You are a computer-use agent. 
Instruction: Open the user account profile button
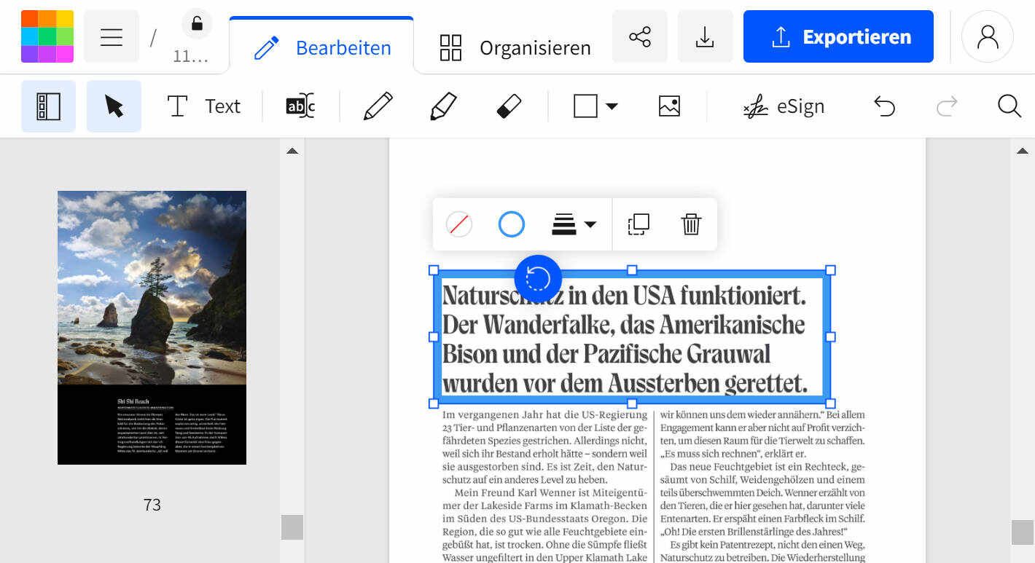pos(988,36)
